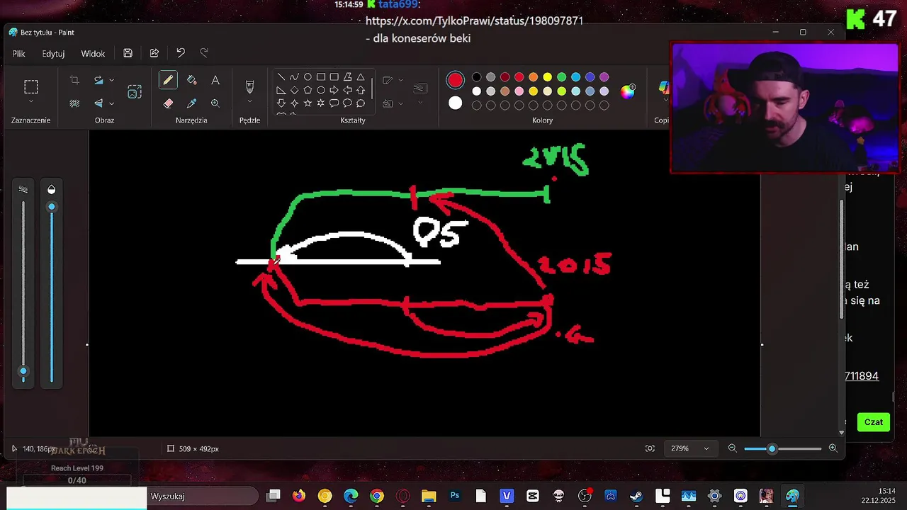Click the Share icon
Screen dimensions: 907x510
point(154,53)
